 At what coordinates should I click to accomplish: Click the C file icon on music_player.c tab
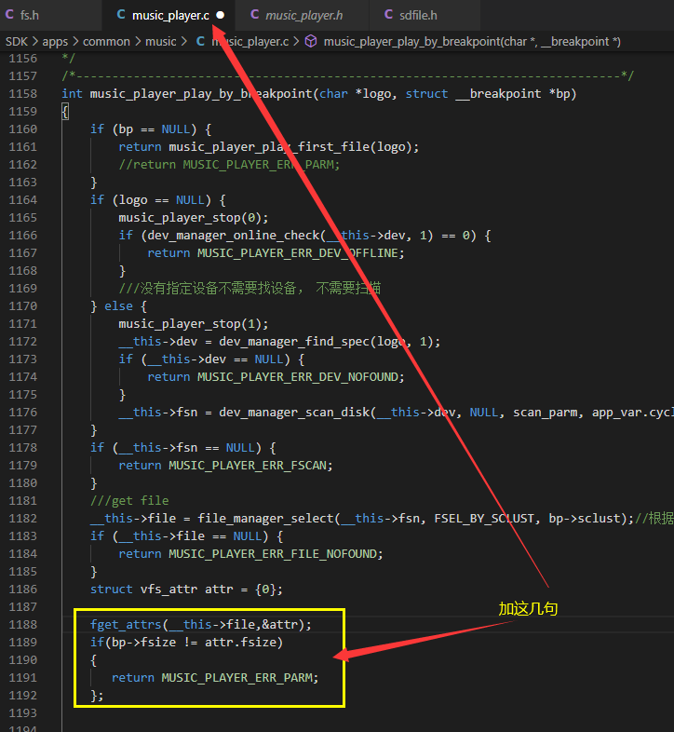[121, 15]
